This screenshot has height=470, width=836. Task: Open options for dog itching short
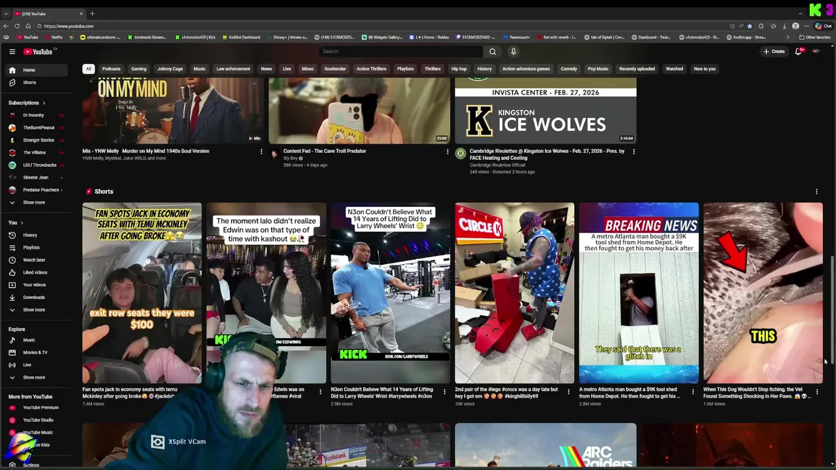(817, 392)
